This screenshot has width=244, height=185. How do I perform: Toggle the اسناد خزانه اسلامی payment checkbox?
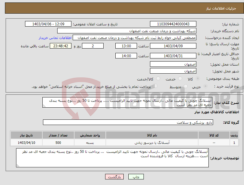[x=155, y=86]
